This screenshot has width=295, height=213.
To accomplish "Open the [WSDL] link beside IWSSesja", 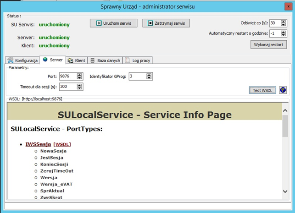I will point(62,144).
